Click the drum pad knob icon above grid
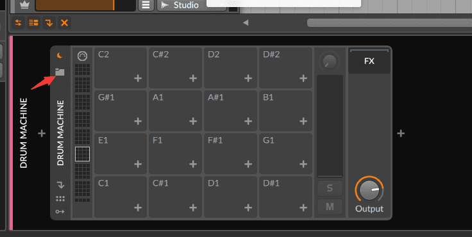Image resolution: width=472 pixels, height=237 pixels. pos(82,56)
